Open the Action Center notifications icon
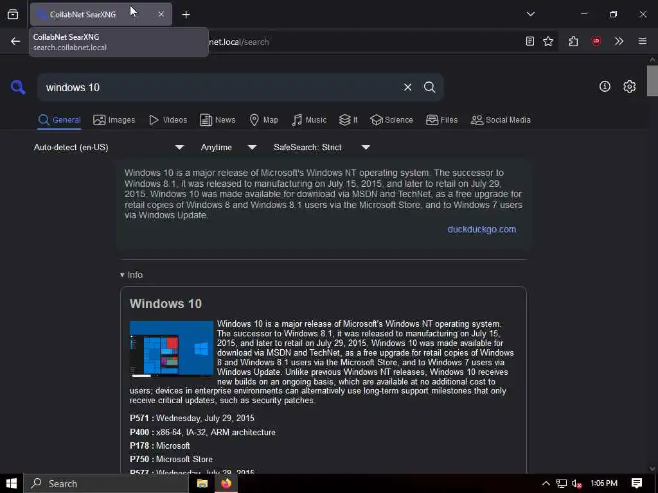Screen dimensions: 658x493 (637, 483)
